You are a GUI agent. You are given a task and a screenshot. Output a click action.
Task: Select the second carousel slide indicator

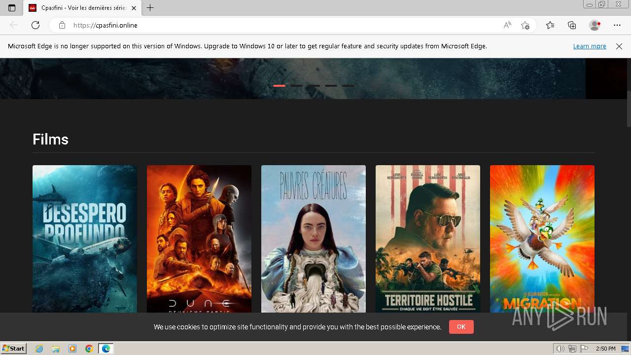point(297,86)
